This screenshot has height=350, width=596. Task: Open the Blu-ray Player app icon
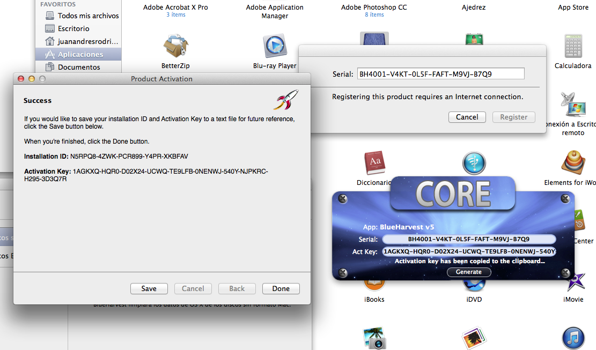click(275, 46)
